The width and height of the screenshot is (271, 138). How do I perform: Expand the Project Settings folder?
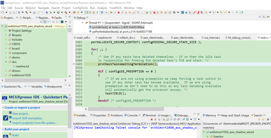[6, 31]
